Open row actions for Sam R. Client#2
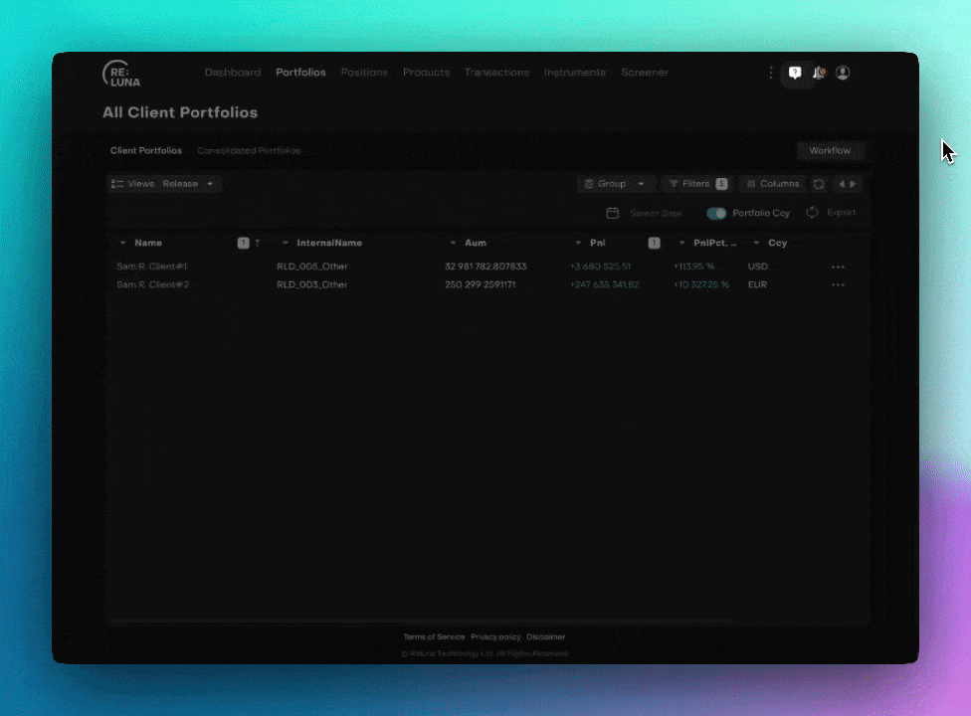 838,285
